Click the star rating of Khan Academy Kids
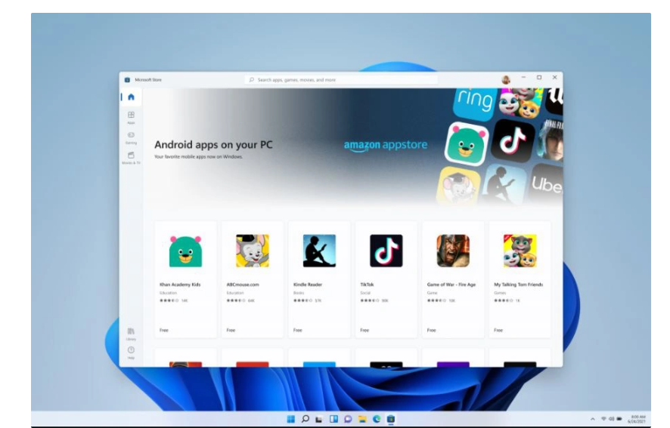This screenshot has width=670, height=428. tap(169, 300)
